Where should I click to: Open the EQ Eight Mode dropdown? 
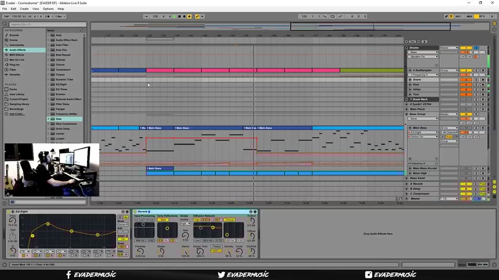(x=122, y=225)
